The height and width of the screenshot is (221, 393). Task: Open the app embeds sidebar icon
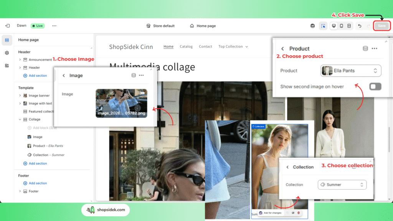click(7, 66)
